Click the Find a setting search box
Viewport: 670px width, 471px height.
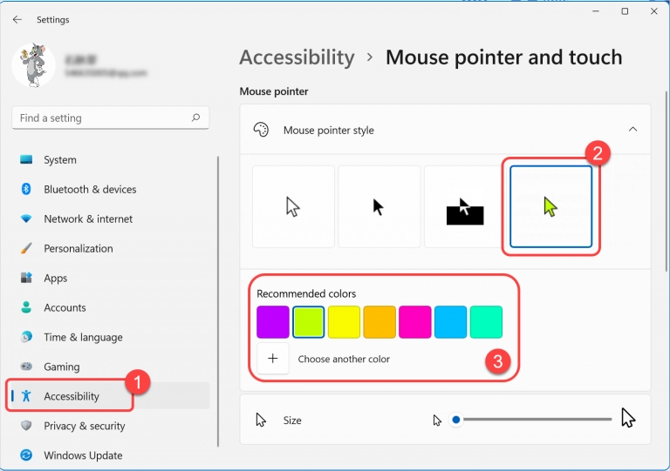(x=110, y=118)
